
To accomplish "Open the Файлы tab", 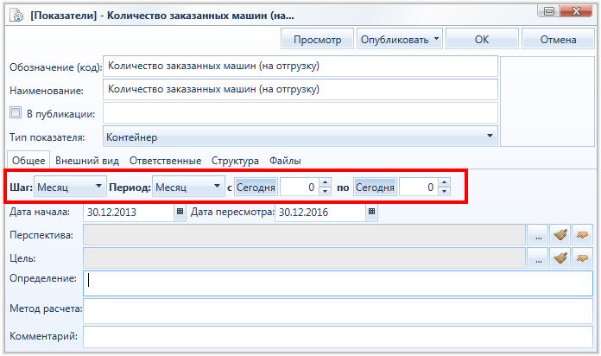I will coord(285,161).
